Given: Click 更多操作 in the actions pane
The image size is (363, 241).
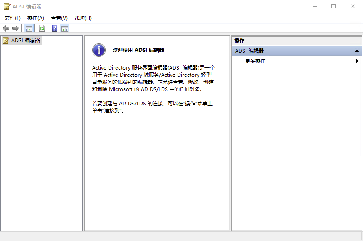Looking at the screenshot, I should tap(255, 61).
